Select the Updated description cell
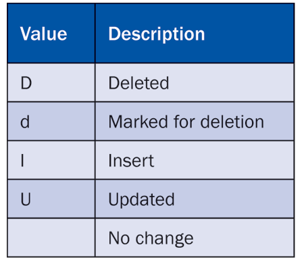This screenshot has height=264, width=306. [195, 199]
